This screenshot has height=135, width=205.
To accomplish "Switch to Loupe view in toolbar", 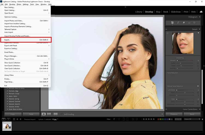I will [x=44, y=114].
